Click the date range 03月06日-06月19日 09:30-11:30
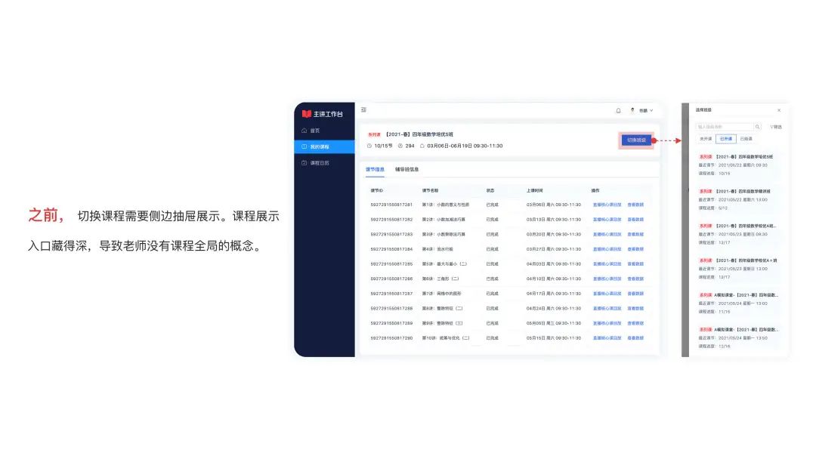816x459 pixels. (465, 146)
